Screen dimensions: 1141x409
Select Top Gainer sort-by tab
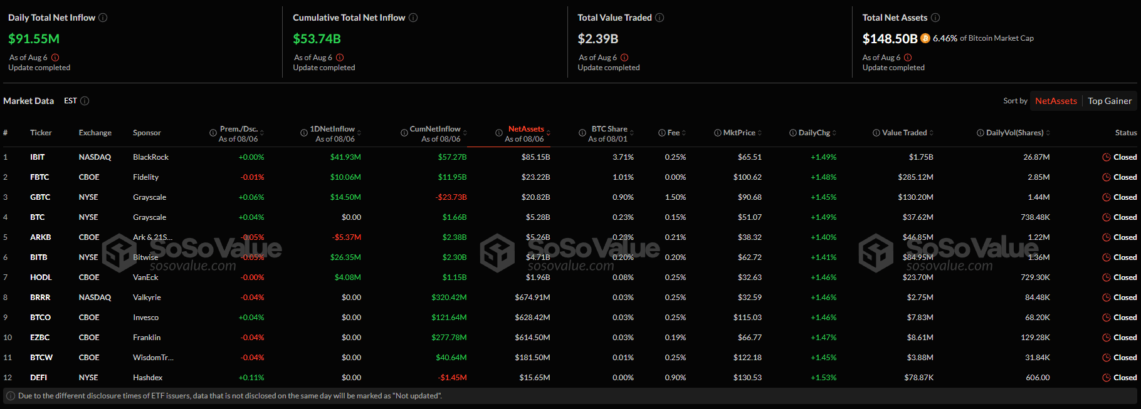1110,101
